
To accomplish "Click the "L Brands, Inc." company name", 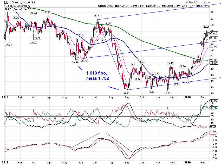I will [x=18, y=2].
